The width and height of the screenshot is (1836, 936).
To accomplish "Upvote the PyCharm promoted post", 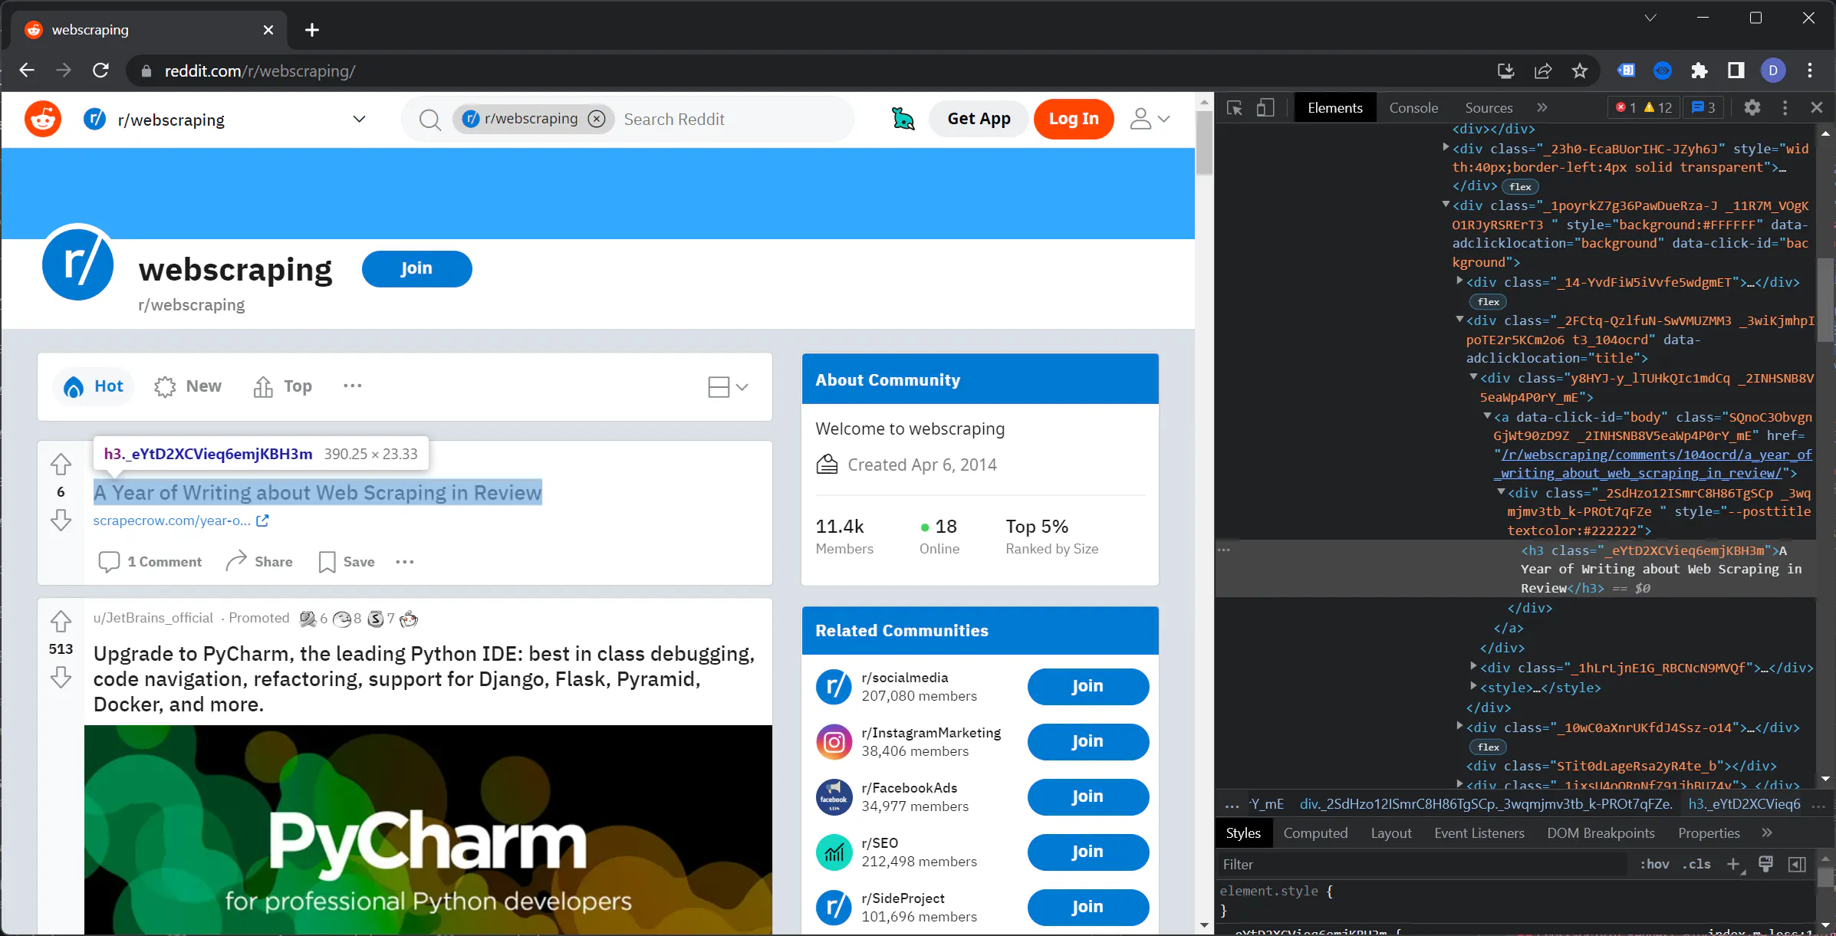I will point(61,621).
